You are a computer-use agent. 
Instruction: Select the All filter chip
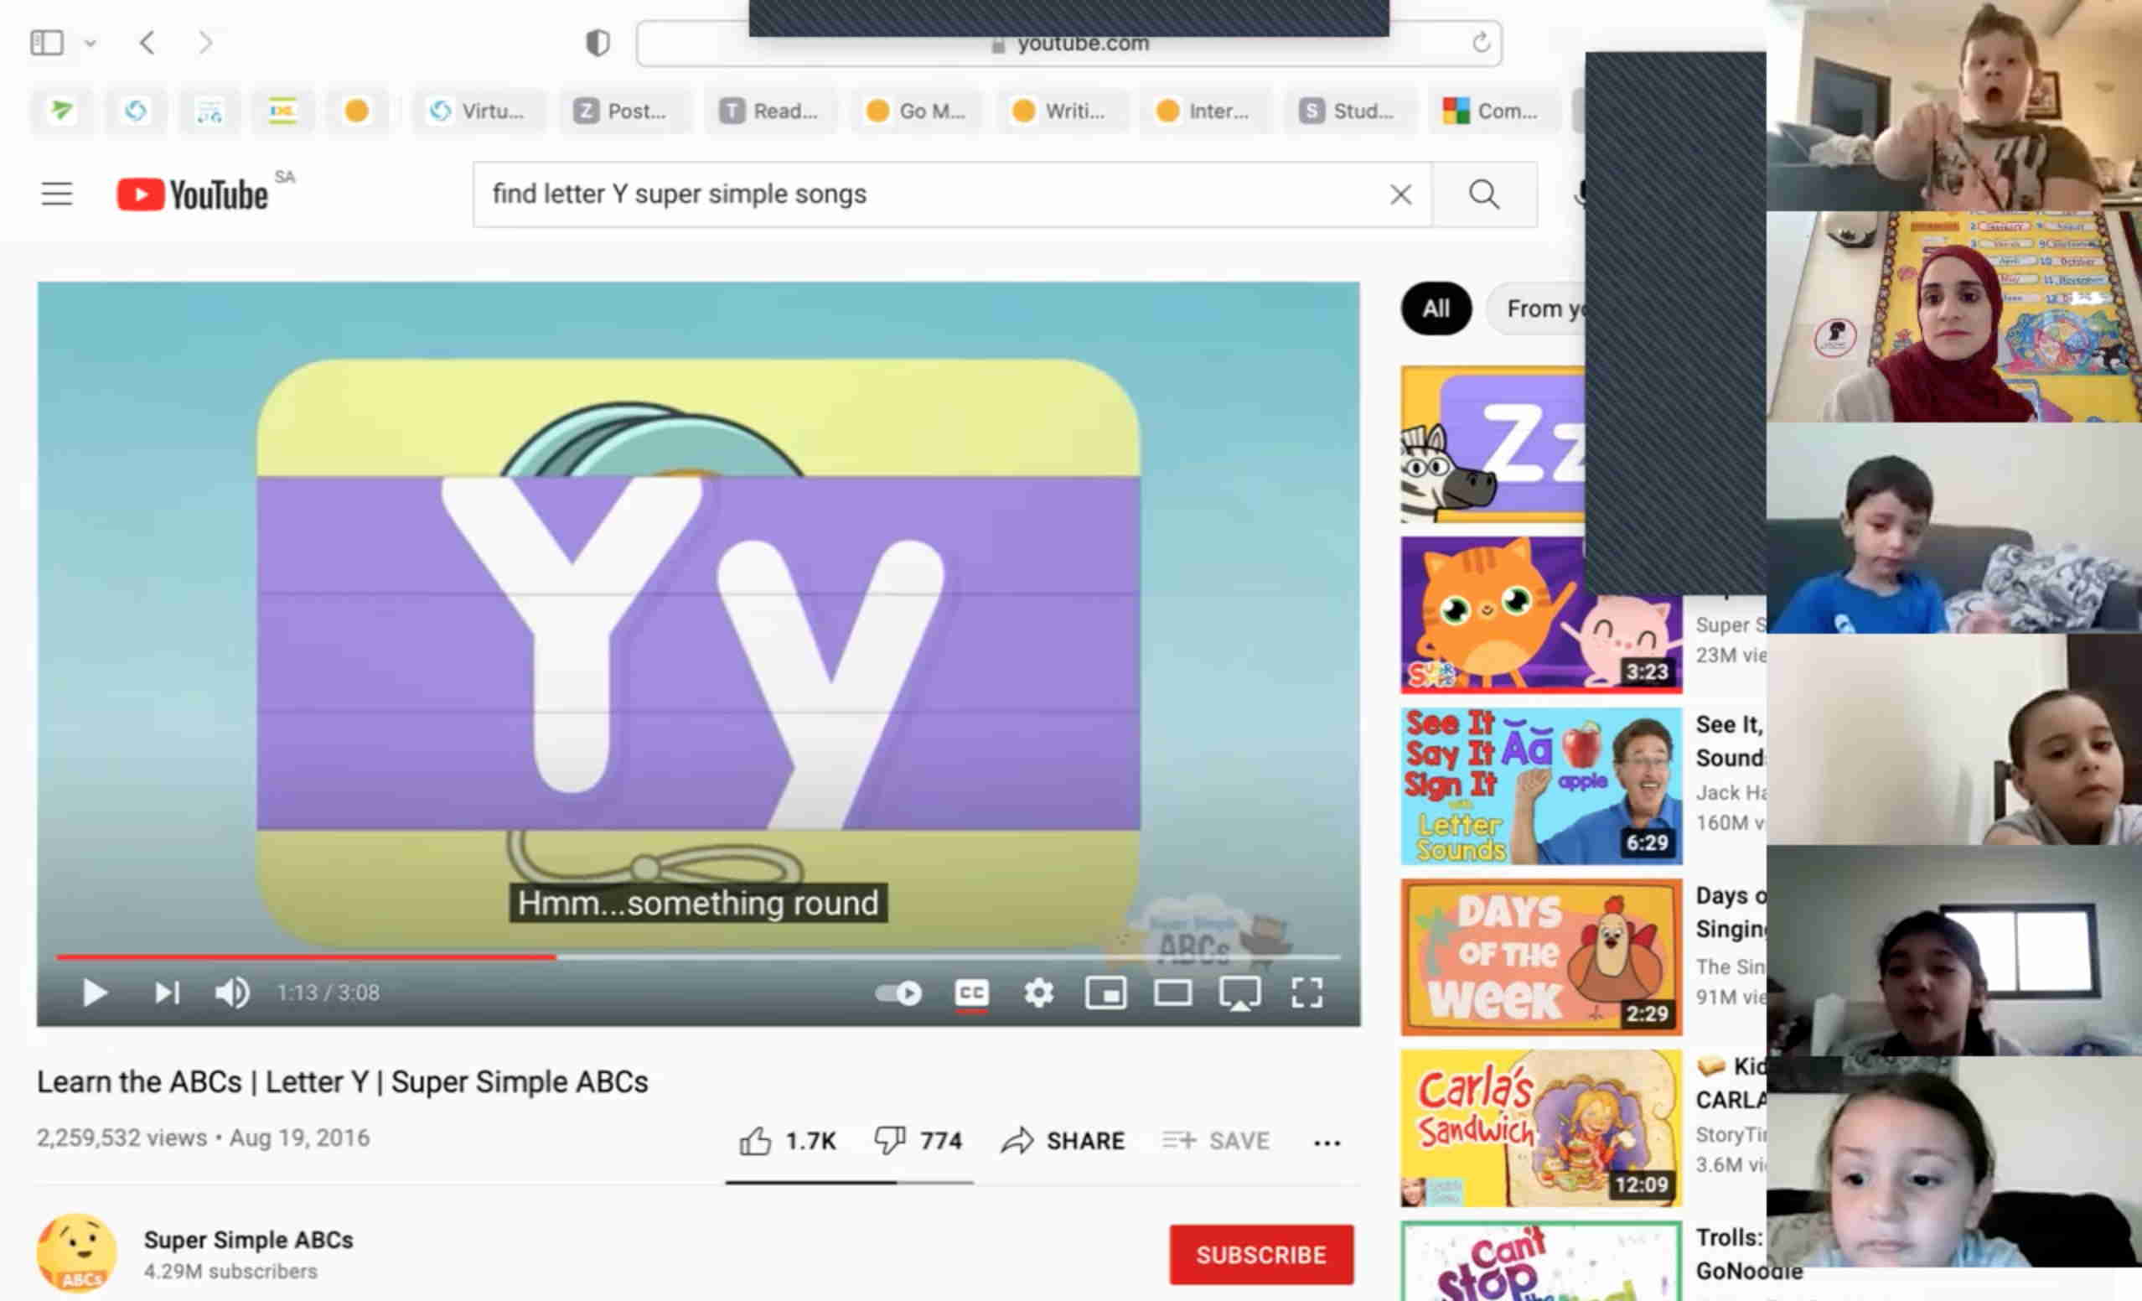point(1436,308)
